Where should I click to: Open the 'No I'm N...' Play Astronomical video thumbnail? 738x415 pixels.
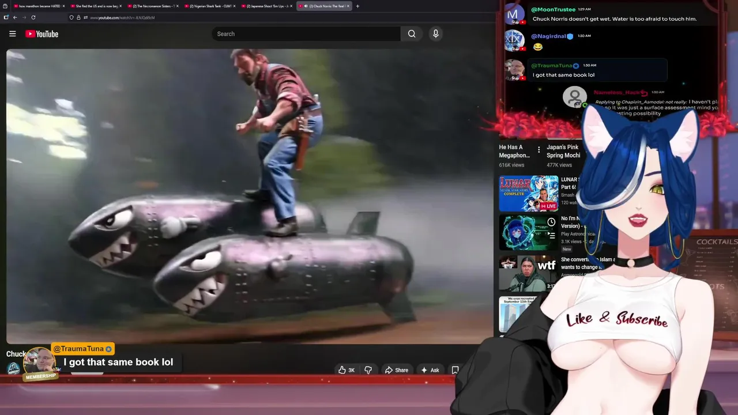click(528, 233)
